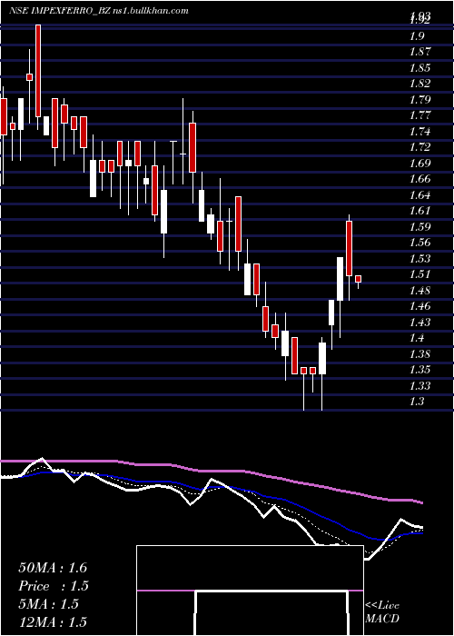Click the 1.61 price axis label
Screen dimensions: 454x636
tap(420, 212)
